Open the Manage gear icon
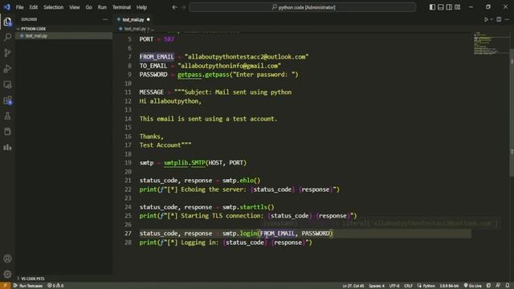The image size is (514, 289). point(7,274)
